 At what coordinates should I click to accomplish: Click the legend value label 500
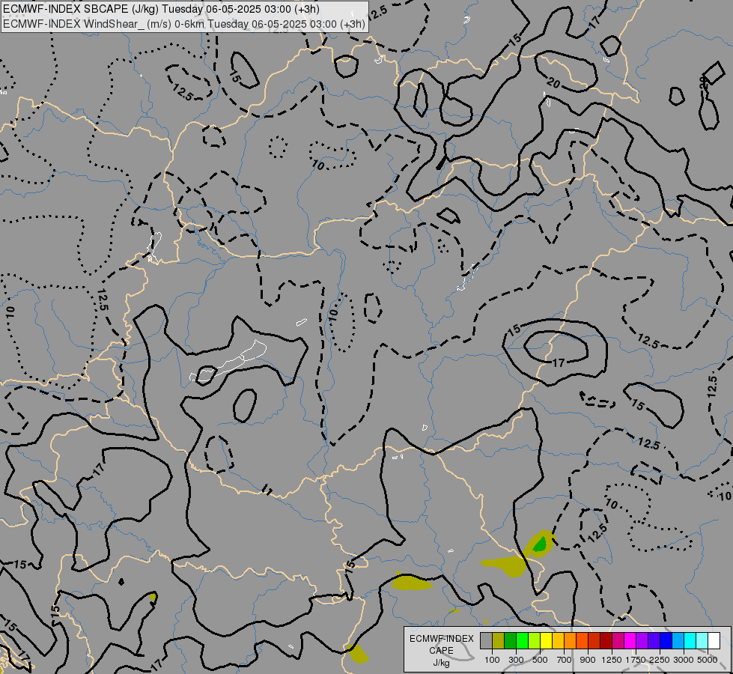pos(540,660)
